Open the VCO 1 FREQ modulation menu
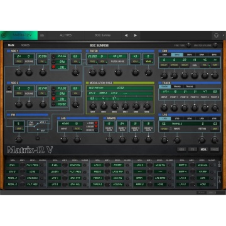Viewport: 226px width, 226px height. tap(19, 62)
